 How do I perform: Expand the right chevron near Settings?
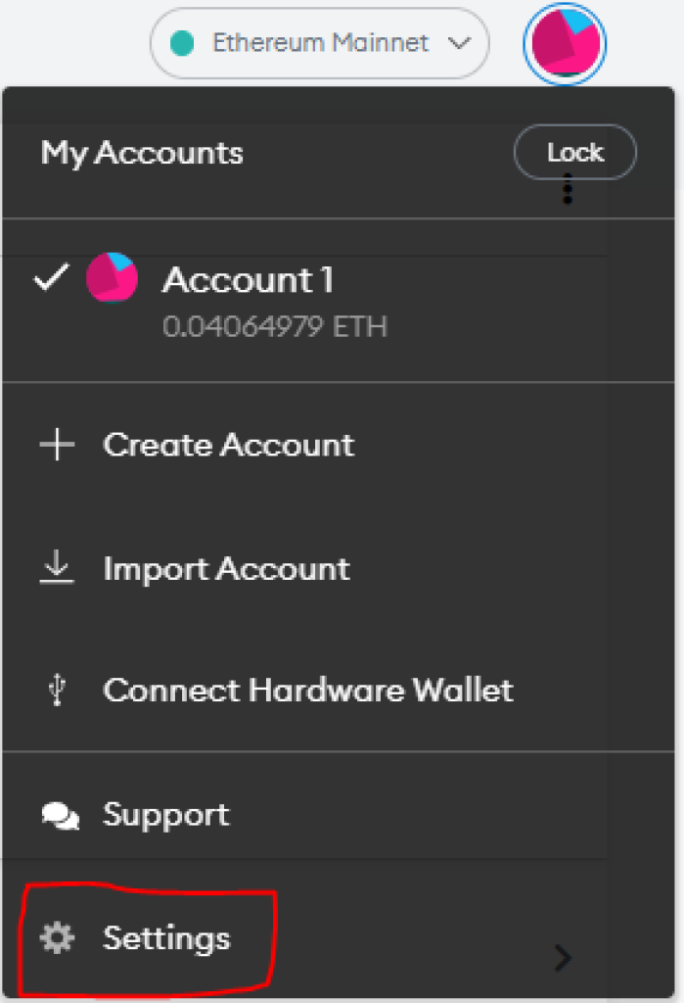[x=563, y=958]
